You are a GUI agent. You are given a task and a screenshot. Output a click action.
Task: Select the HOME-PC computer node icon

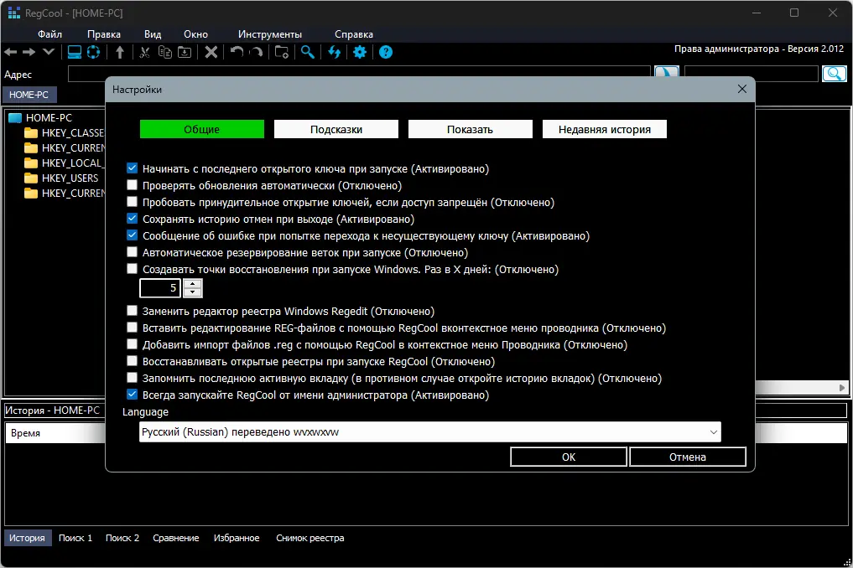coord(15,117)
